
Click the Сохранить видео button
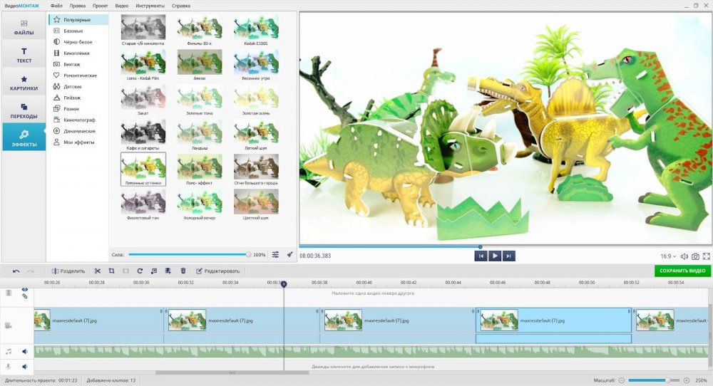coord(682,271)
